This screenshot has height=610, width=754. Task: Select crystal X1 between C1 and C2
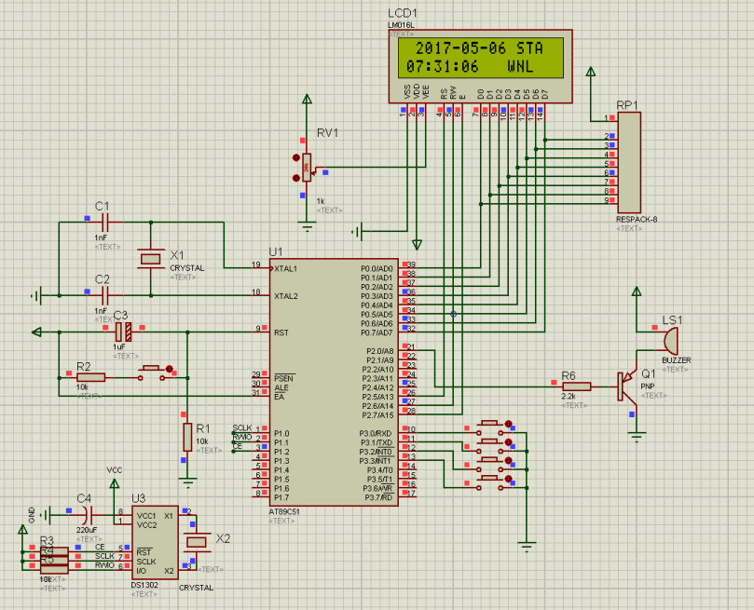pyautogui.click(x=150, y=260)
